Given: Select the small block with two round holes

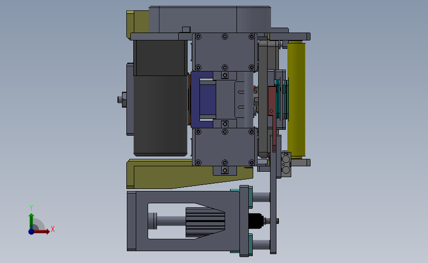Looking at the screenshot, I should pyautogui.click(x=286, y=164).
